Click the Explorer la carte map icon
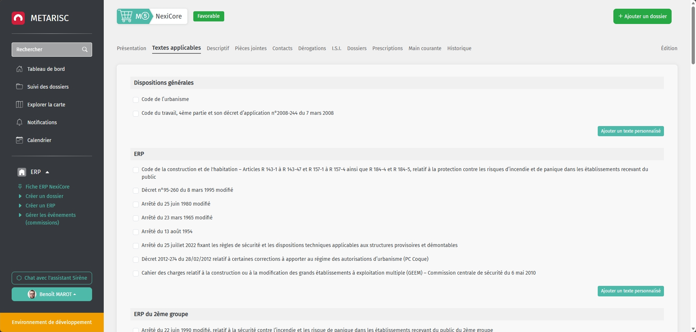This screenshot has height=332, width=696. (x=20, y=105)
